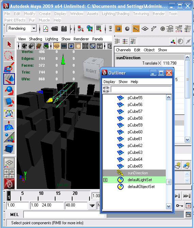
Task: Select sunDirection in the Outliner
Action: click(134, 173)
